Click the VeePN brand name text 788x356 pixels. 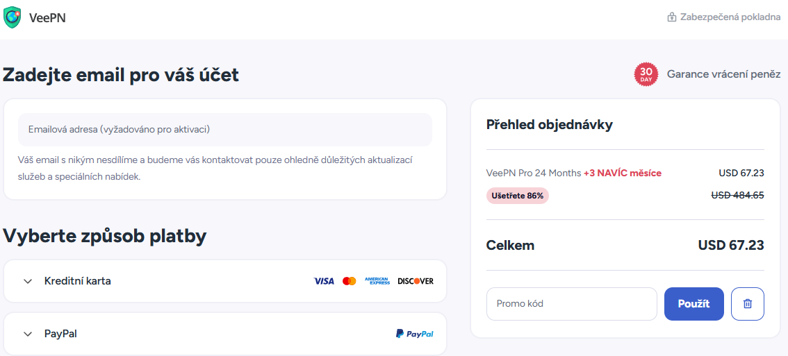(x=47, y=18)
